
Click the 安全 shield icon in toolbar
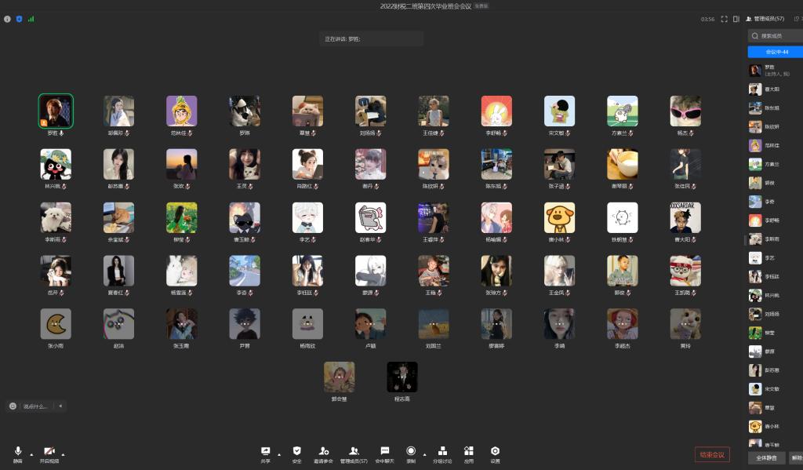296,451
